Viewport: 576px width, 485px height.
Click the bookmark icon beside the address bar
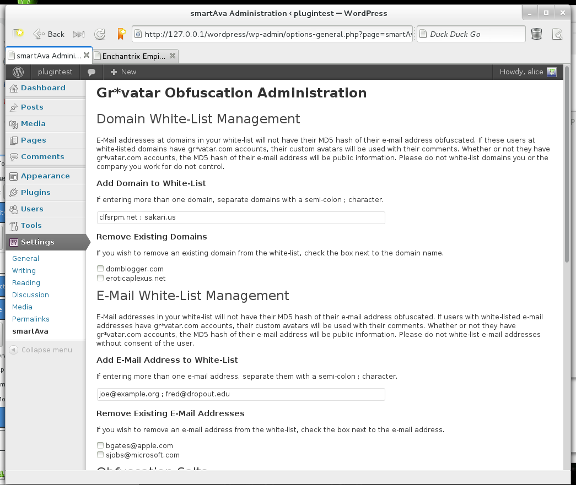(x=121, y=34)
